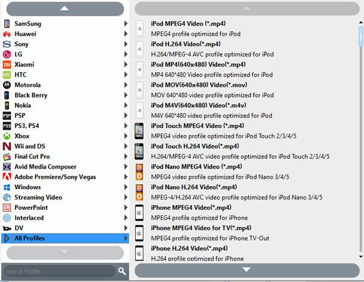The height and width of the screenshot is (282, 364).
Task: Expand the Nokia submenu arrow
Action: (126, 106)
